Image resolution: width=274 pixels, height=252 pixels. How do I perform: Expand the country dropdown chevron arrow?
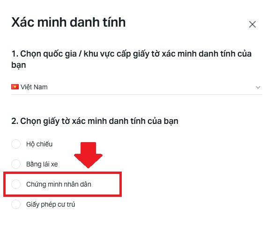pos(258,87)
